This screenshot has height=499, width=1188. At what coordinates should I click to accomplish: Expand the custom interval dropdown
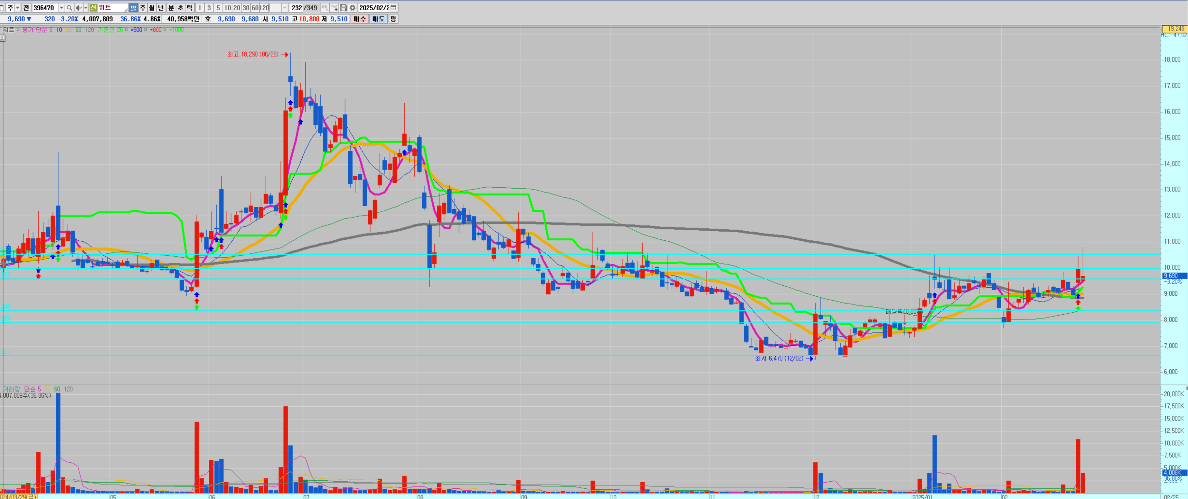pyautogui.click(x=285, y=8)
